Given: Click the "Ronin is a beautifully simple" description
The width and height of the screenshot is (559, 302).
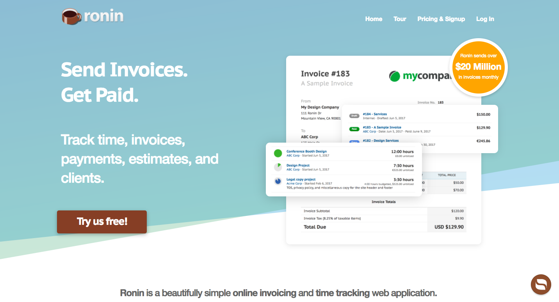Looking at the screenshot, I should click(x=279, y=293).
